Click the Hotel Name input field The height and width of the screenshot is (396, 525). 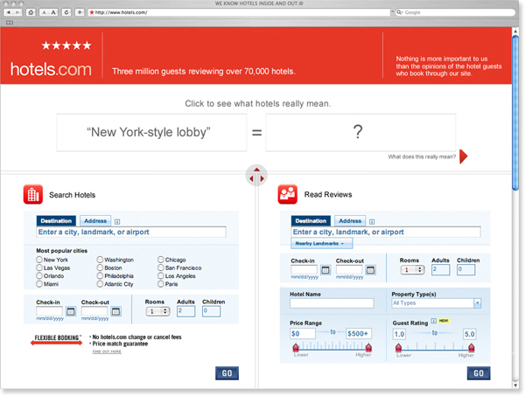click(332, 303)
